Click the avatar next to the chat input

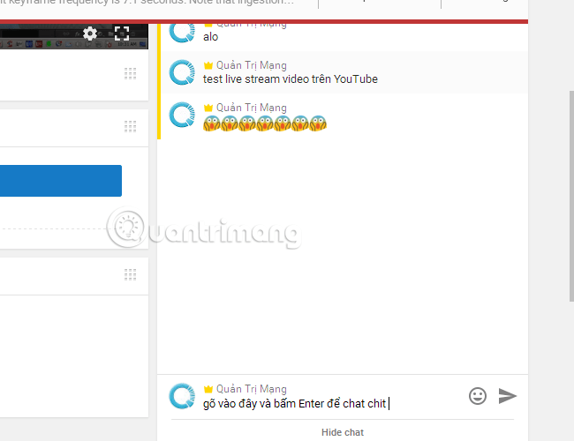pos(182,396)
